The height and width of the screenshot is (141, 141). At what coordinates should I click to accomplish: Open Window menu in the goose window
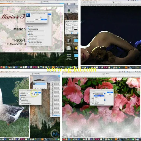tap(14, 72)
